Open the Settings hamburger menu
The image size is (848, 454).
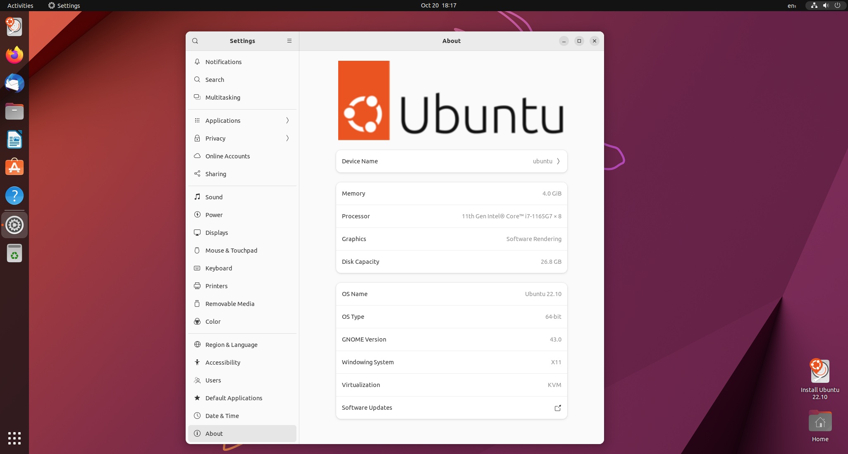[289, 41]
